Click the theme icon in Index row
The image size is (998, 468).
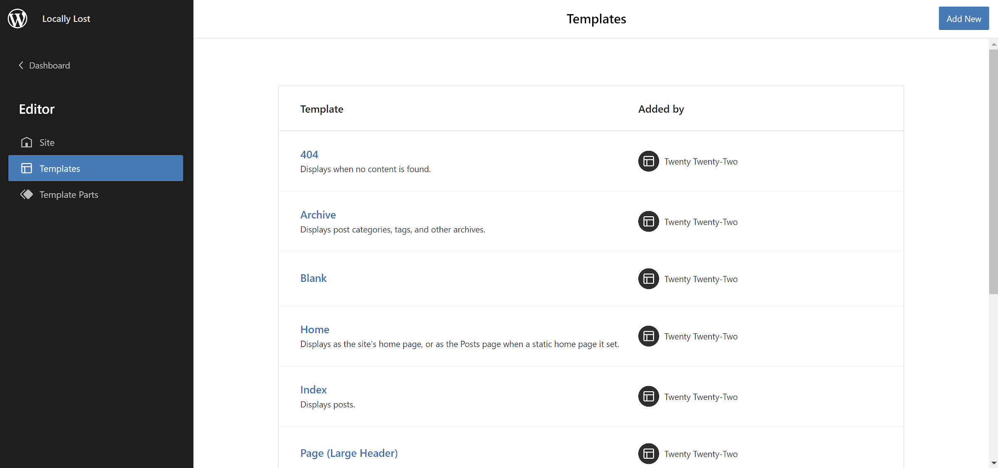(x=648, y=397)
